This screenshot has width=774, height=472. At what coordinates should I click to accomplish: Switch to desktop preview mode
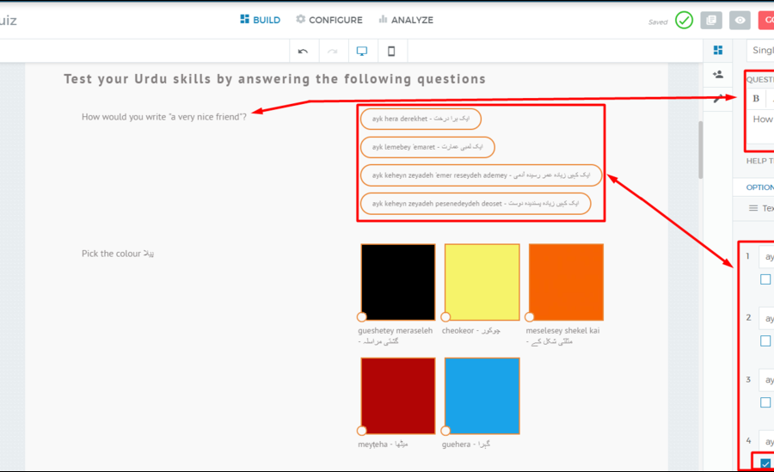(362, 52)
